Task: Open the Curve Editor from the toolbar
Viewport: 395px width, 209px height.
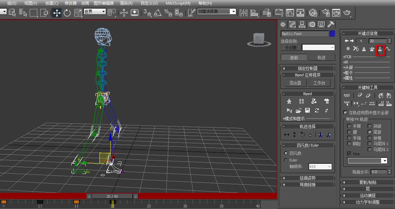Action: [x=290, y=13]
